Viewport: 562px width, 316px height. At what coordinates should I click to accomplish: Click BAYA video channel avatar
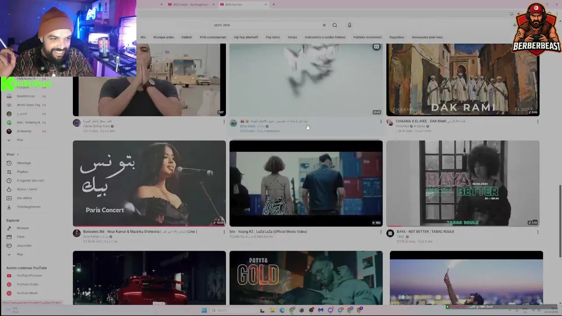click(x=390, y=233)
